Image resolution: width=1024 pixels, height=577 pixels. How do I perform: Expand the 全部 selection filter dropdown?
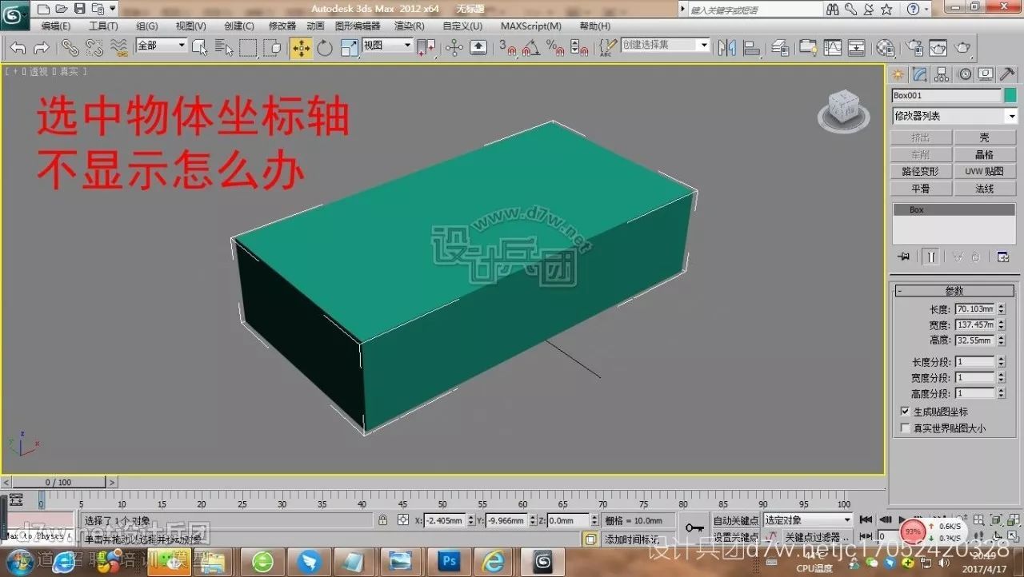(180, 46)
